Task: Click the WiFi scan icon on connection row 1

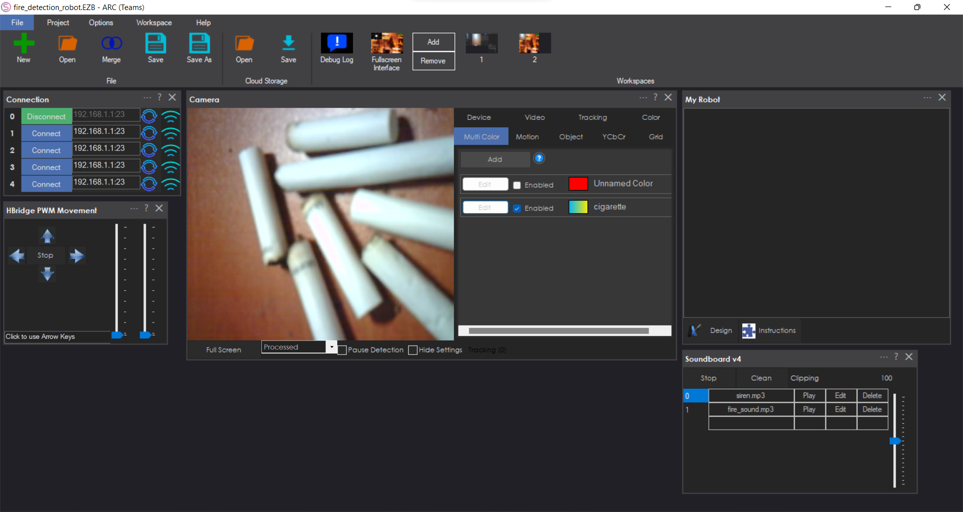Action: [x=171, y=133]
